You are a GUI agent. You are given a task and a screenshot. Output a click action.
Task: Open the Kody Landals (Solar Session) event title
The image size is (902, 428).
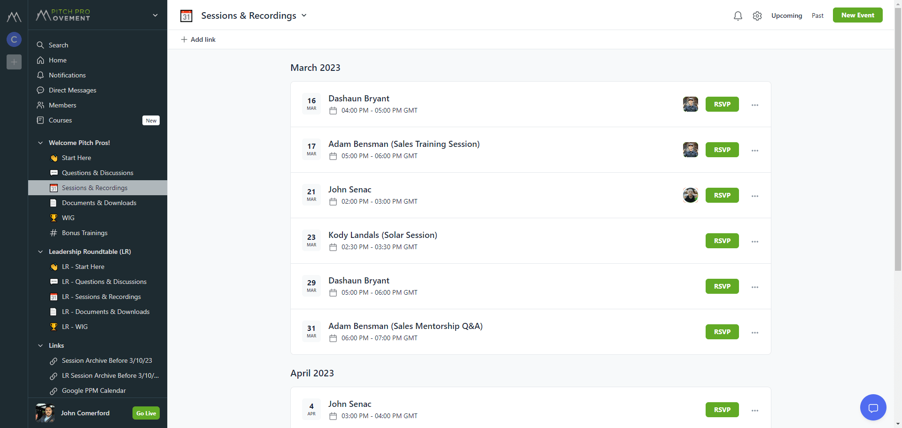pos(382,235)
